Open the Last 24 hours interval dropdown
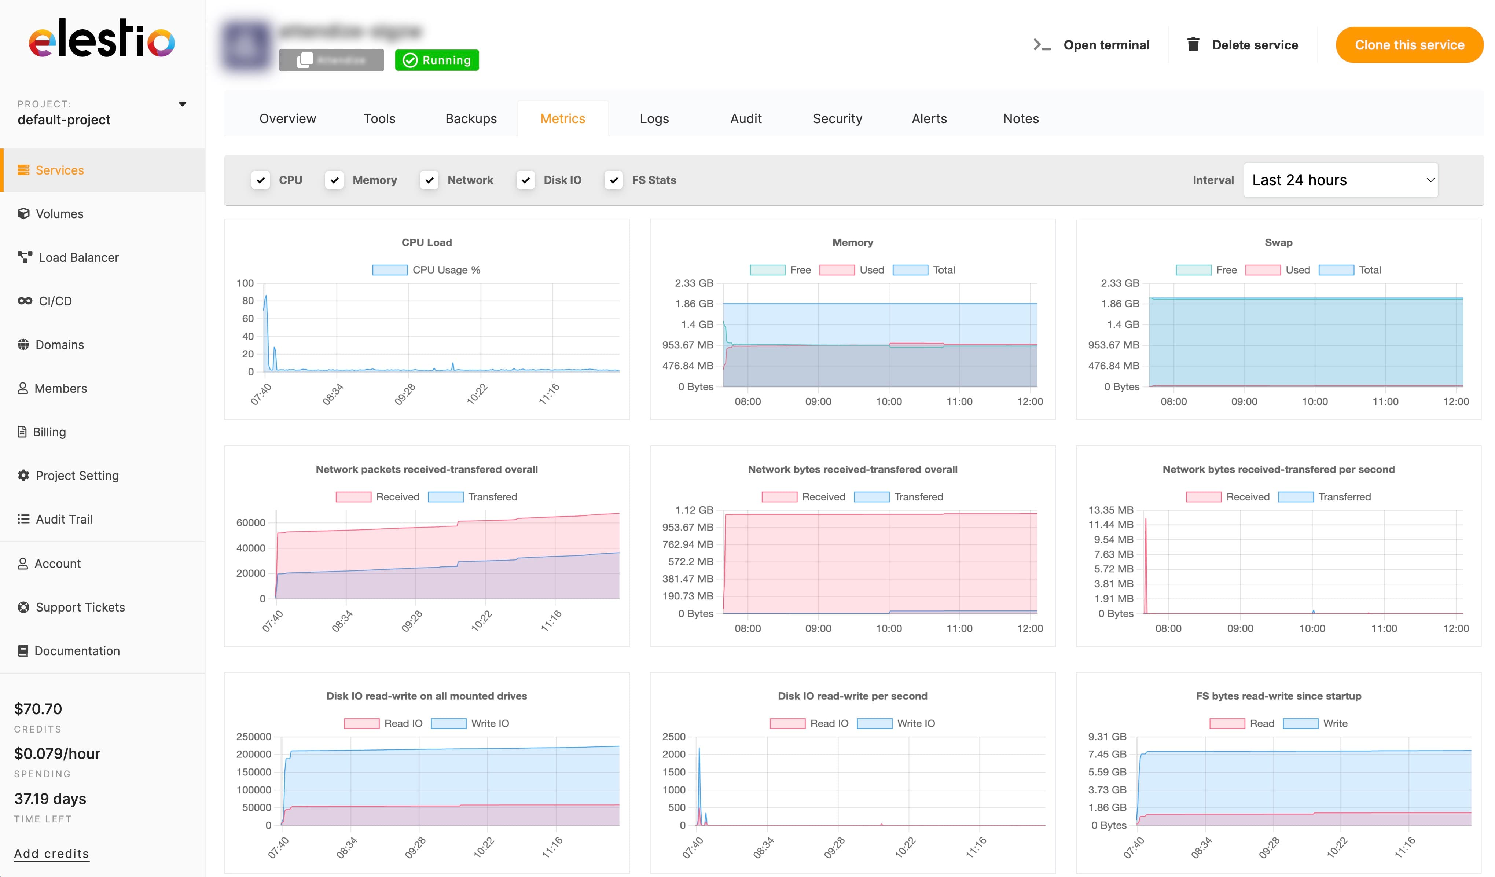Screen dimensions: 1495x877 (x=1340, y=180)
